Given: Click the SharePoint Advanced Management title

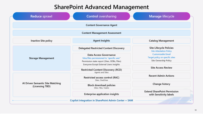Looking at the screenshot, I should 101,7.
